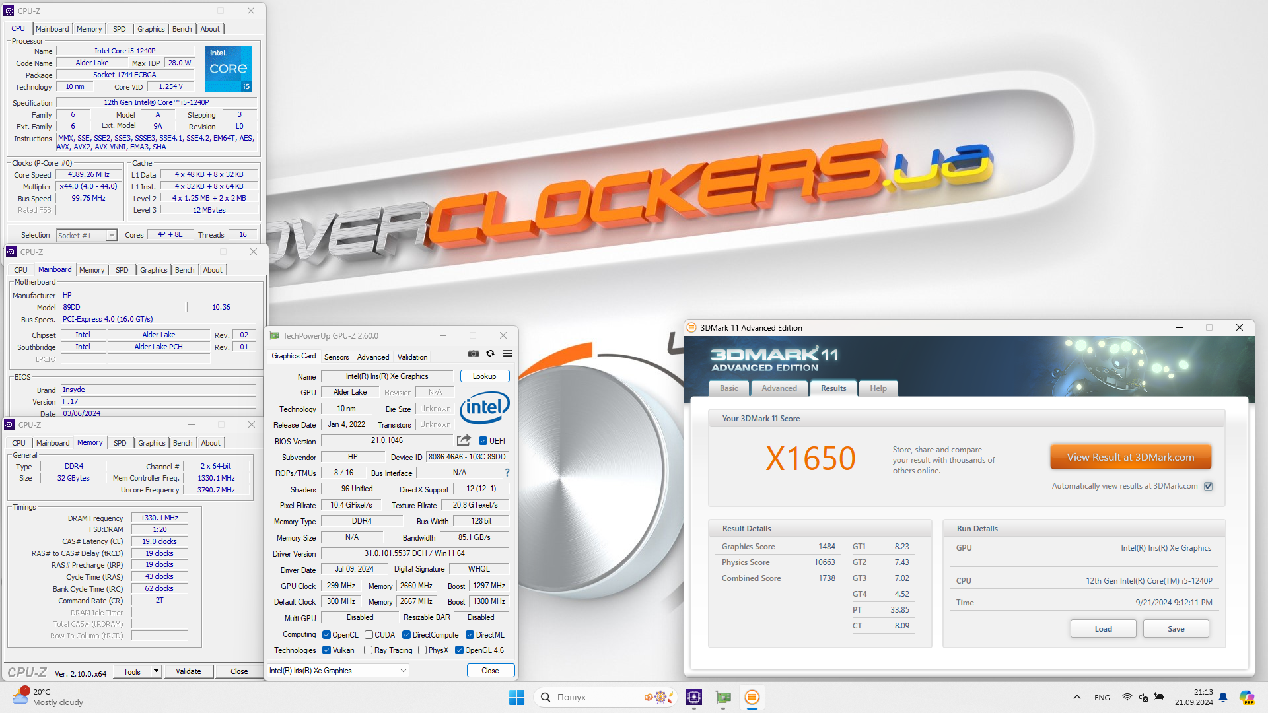Viewport: 1268px width, 713px height.
Task: Toggle the Ray Tracing checkbox
Action: [x=368, y=650]
